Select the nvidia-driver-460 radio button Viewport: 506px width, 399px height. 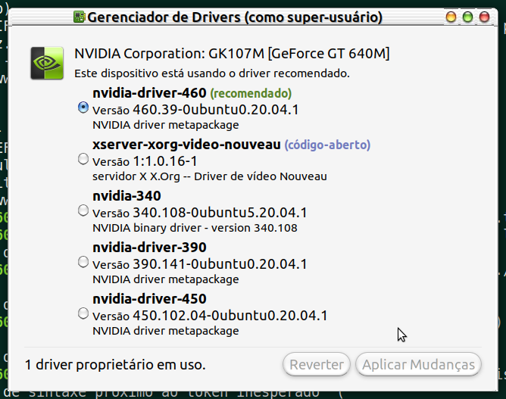(83, 108)
